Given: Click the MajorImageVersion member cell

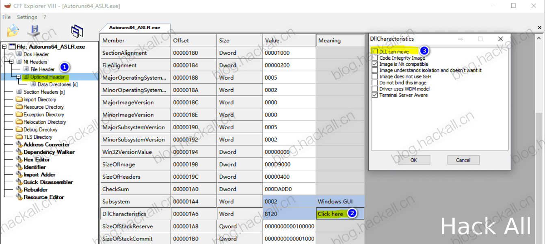Looking at the screenshot, I should tap(135, 102).
